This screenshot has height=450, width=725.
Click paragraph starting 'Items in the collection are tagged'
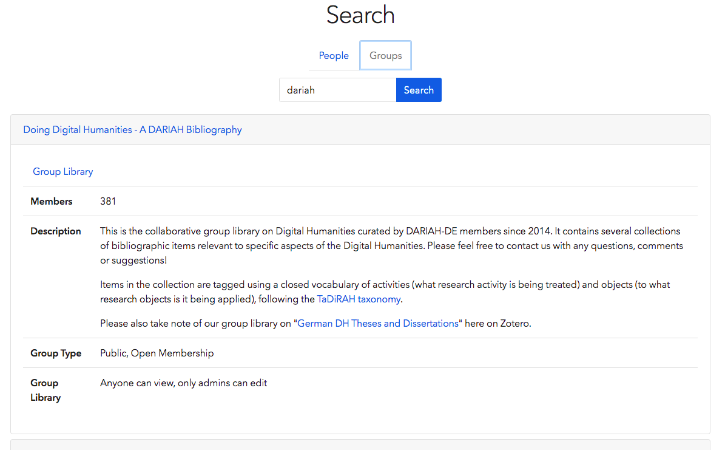(385, 291)
